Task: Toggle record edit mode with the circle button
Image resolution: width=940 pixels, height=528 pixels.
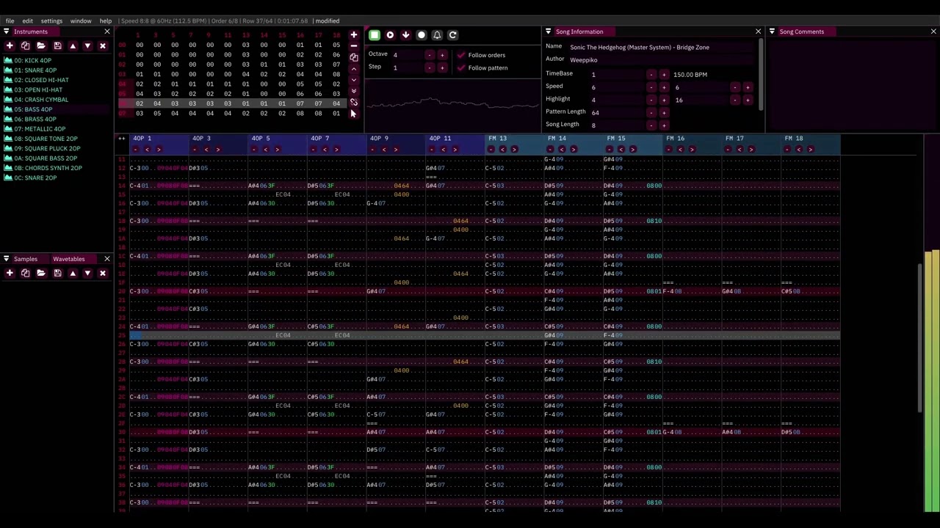Action: [x=422, y=34]
